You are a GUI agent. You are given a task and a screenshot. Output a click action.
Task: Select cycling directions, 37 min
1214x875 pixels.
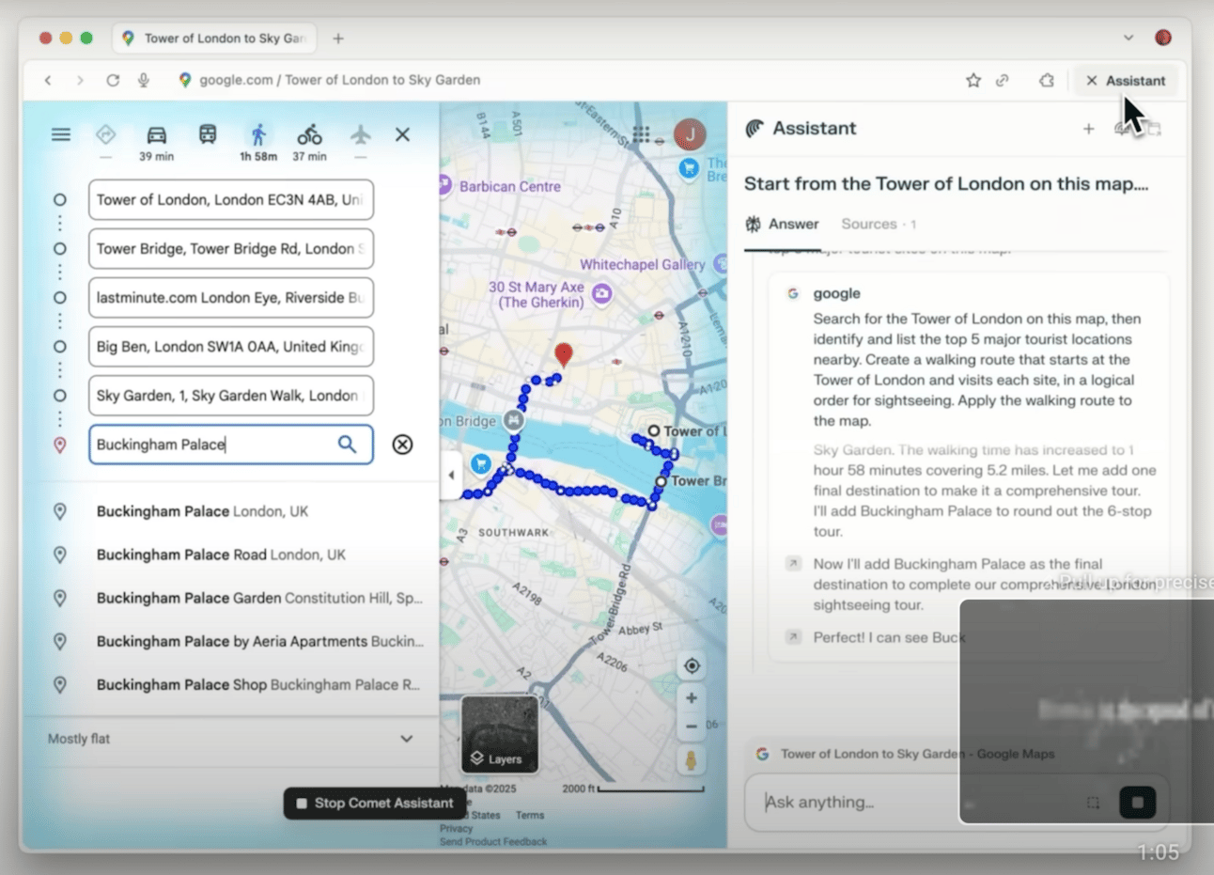pos(309,142)
